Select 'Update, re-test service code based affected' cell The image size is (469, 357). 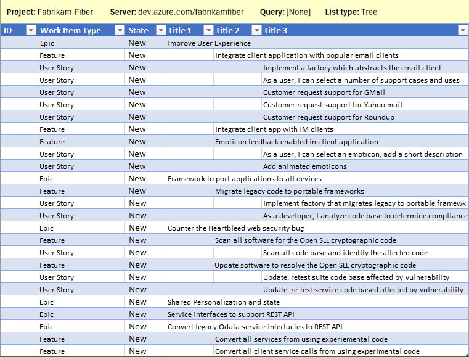pos(363,290)
